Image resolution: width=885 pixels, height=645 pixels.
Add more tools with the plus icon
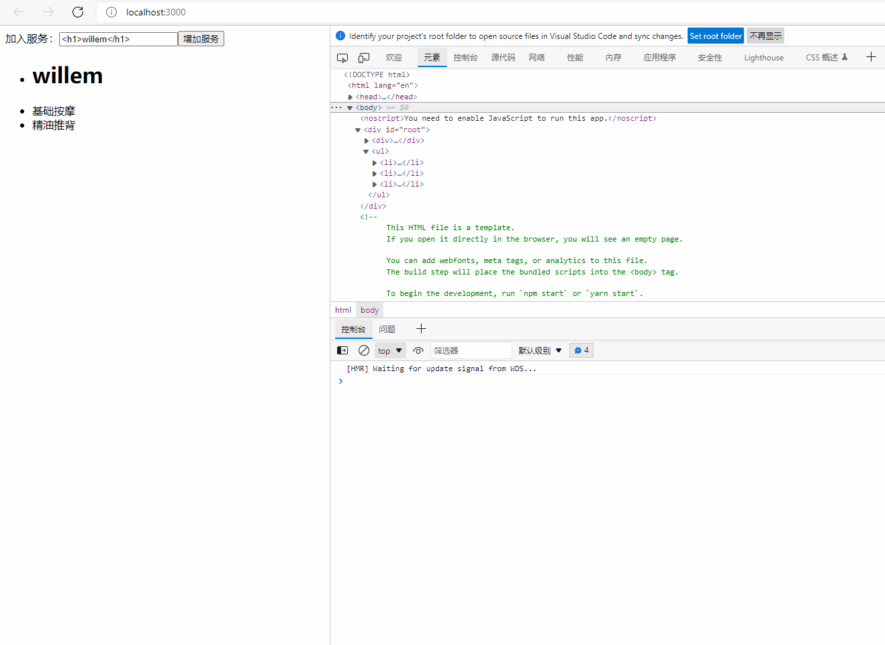click(x=871, y=57)
